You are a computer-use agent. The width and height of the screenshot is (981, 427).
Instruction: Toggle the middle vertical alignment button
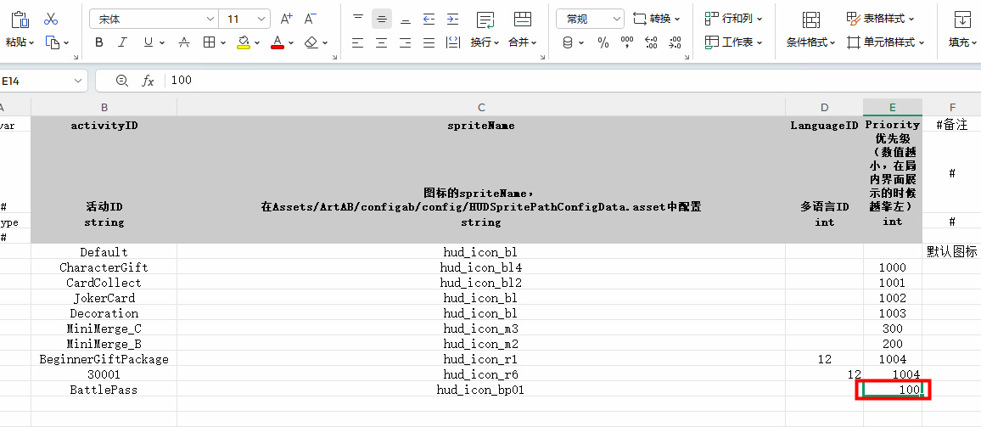(382, 19)
